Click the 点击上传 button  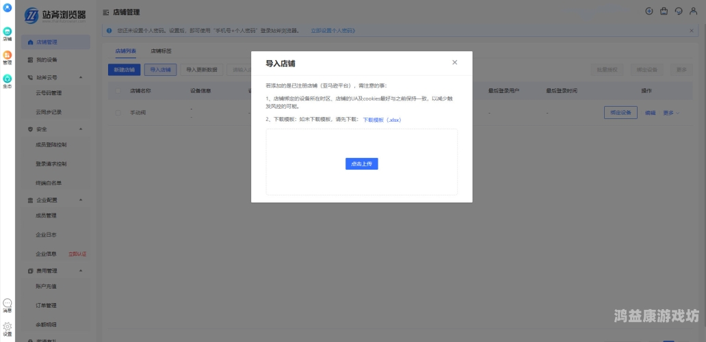pyautogui.click(x=362, y=163)
